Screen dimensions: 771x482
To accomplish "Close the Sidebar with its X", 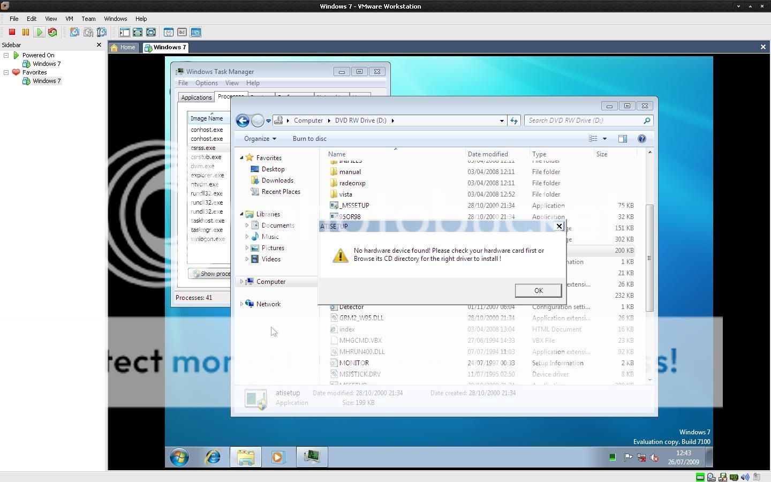I will click(x=99, y=45).
